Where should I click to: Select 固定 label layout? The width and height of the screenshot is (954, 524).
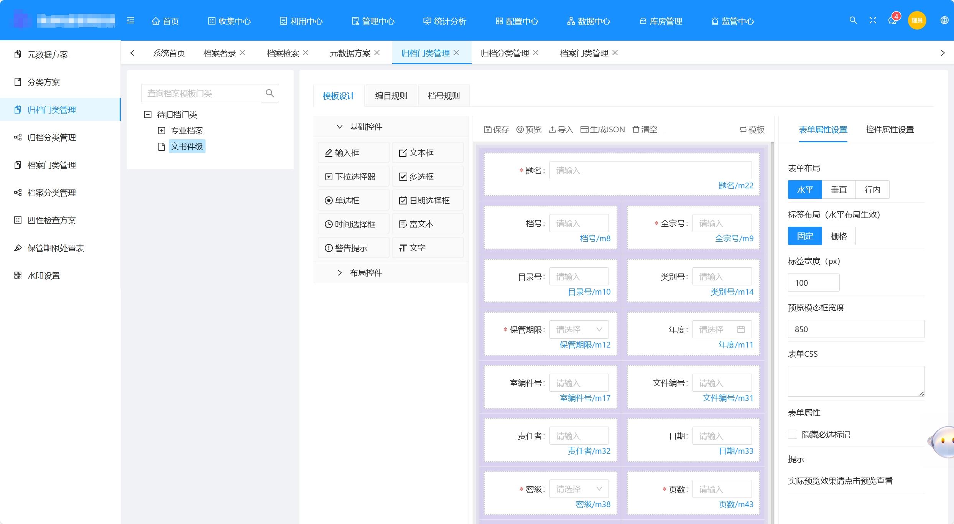click(x=805, y=236)
